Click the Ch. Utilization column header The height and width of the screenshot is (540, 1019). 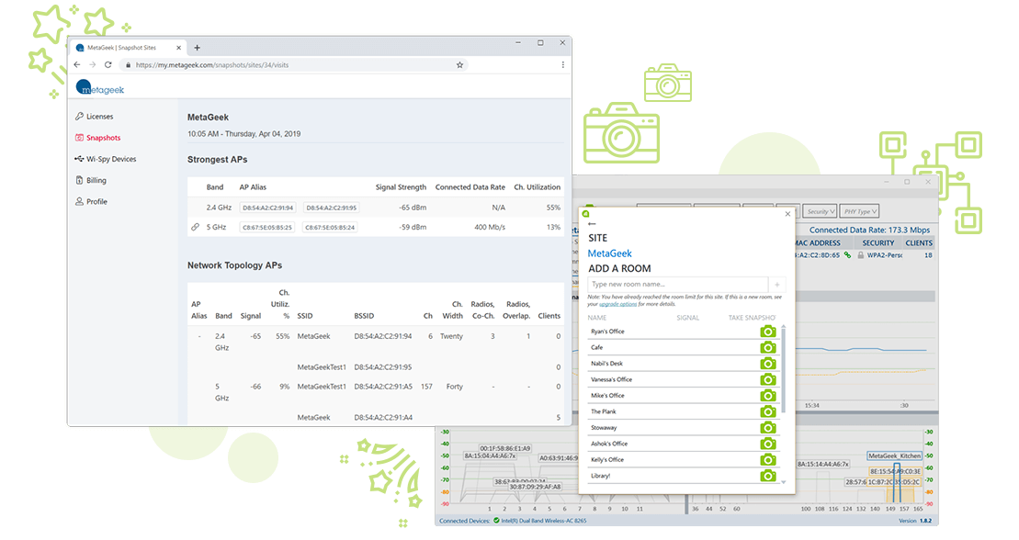pyautogui.click(x=537, y=187)
